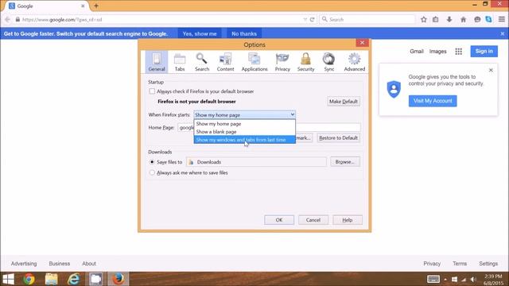Open the chat bubble toolbar icon

pyautogui.click(x=477, y=19)
